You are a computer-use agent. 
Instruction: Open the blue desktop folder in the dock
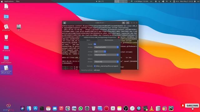pos(100,108)
